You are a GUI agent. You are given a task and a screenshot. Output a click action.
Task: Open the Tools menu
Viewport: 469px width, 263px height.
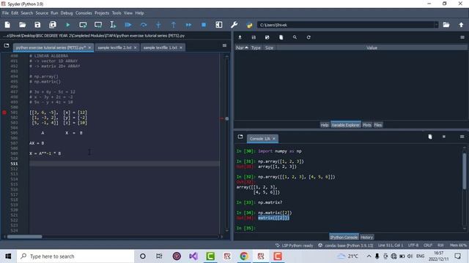[117, 13]
